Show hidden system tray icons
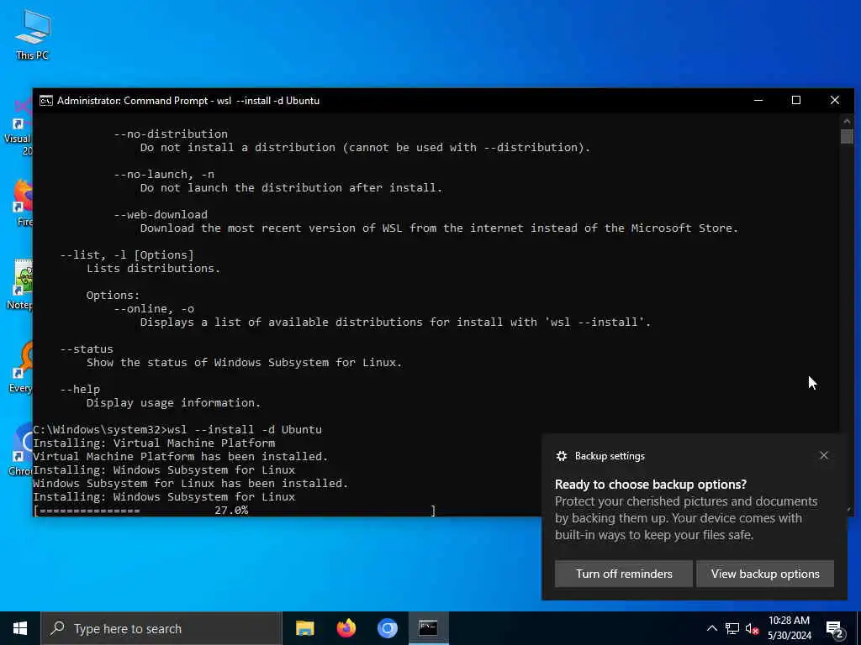This screenshot has width=861, height=645. (711, 628)
